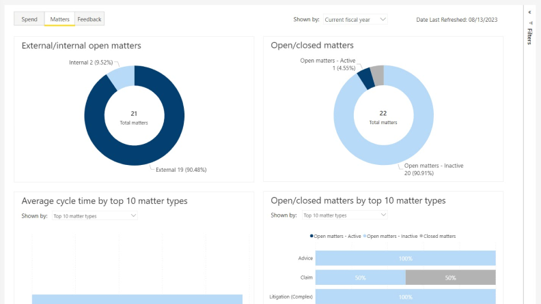Click the dark blue Open matters - Active slice
Screen dimensions: 541x304
366,77
